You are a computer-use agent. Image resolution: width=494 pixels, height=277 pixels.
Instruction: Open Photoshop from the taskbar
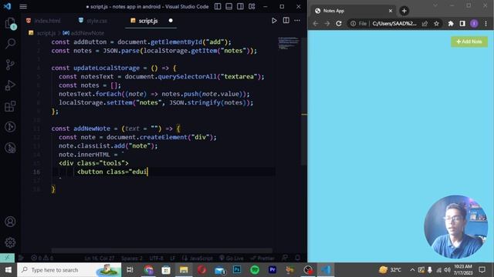237,270
